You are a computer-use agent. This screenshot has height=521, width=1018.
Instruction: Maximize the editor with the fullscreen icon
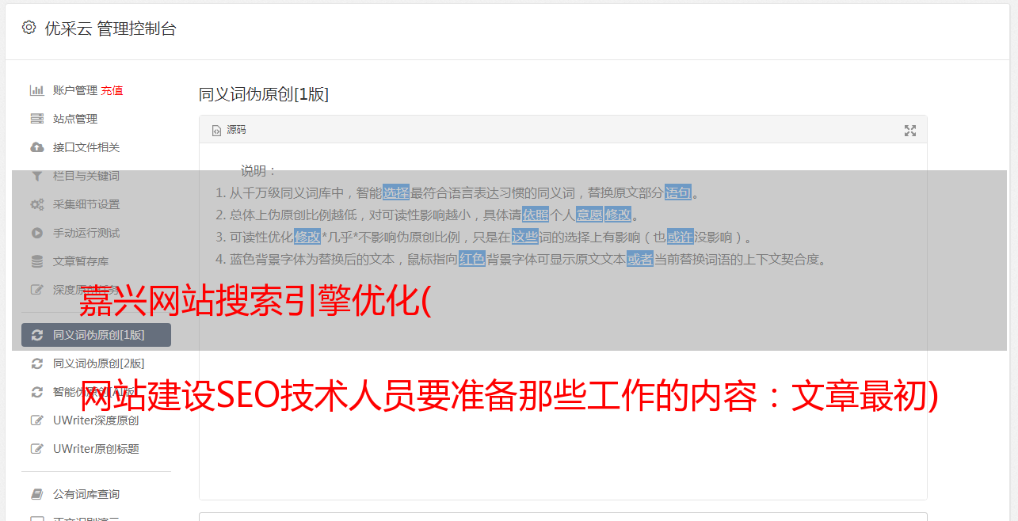(x=910, y=131)
